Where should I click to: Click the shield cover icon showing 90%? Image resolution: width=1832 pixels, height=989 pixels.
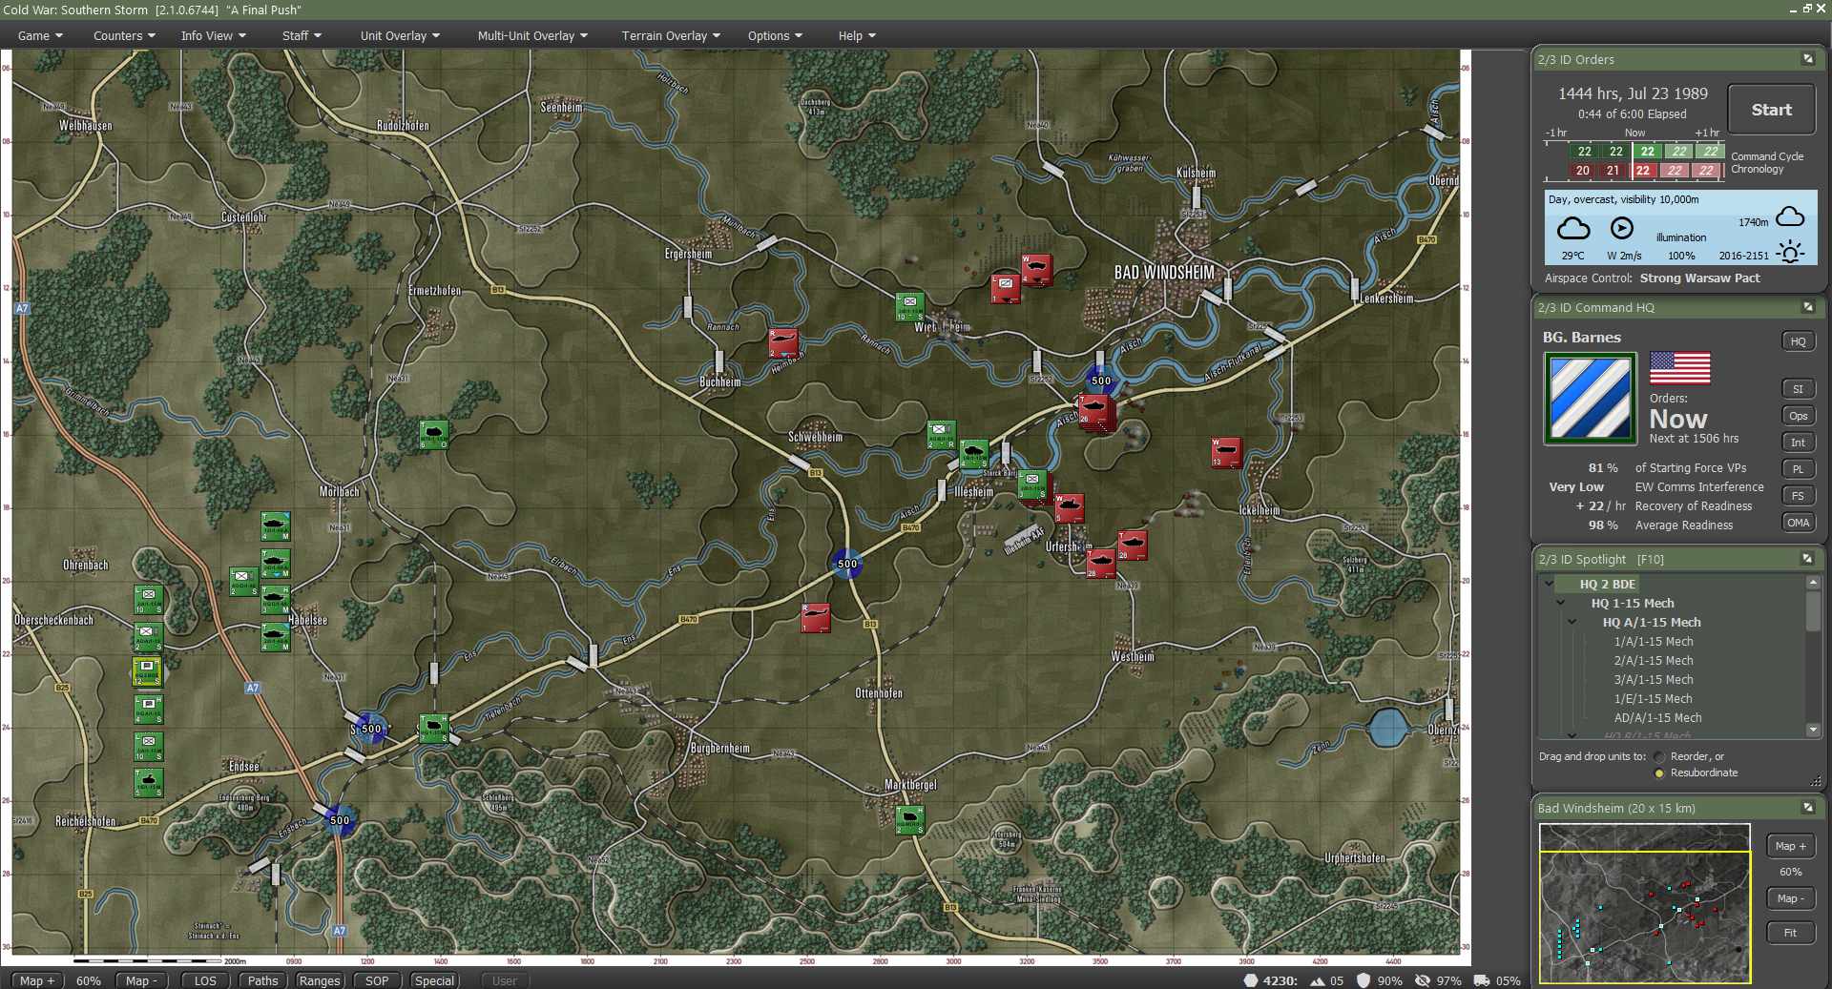pyautogui.click(x=1364, y=980)
